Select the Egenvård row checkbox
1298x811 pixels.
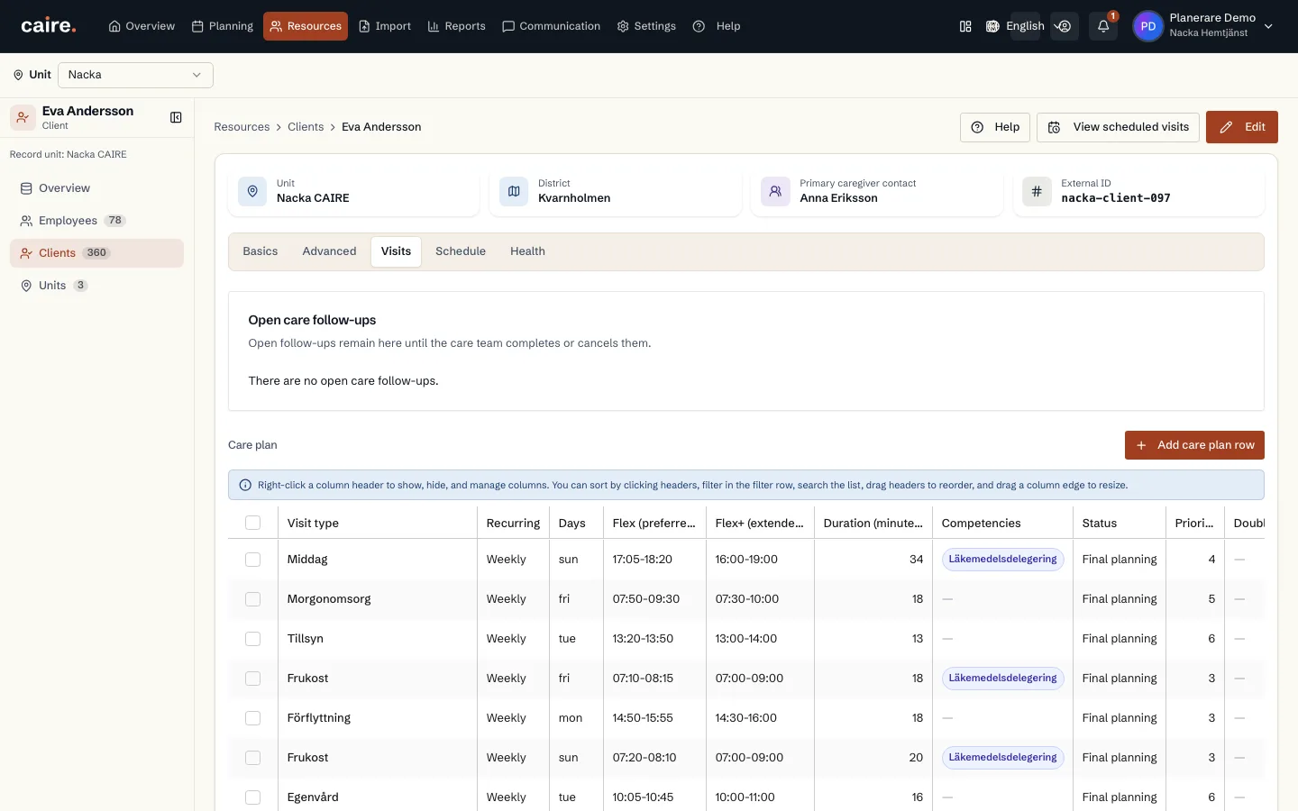click(x=253, y=797)
